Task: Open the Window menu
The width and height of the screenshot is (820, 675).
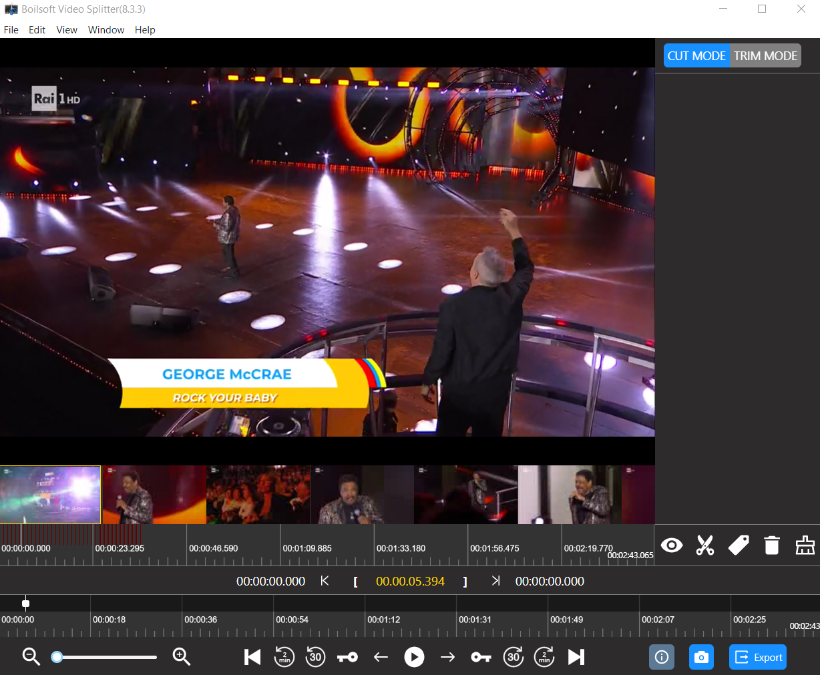Action: coord(106,30)
